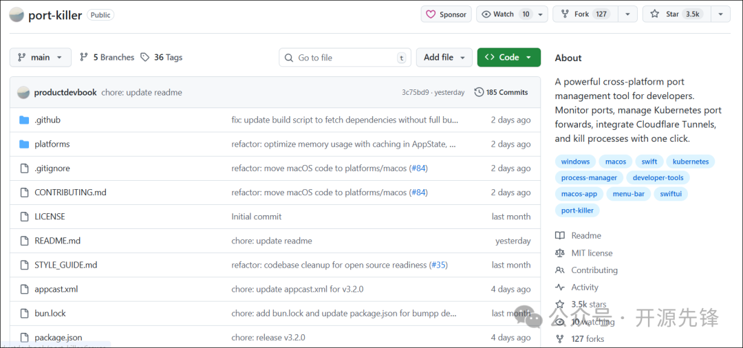Open 'chore: release v3.2.0' commit message

pyautogui.click(x=268, y=338)
